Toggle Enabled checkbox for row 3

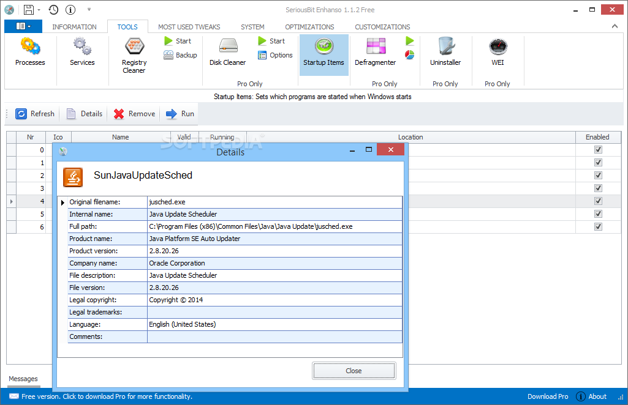tap(598, 188)
